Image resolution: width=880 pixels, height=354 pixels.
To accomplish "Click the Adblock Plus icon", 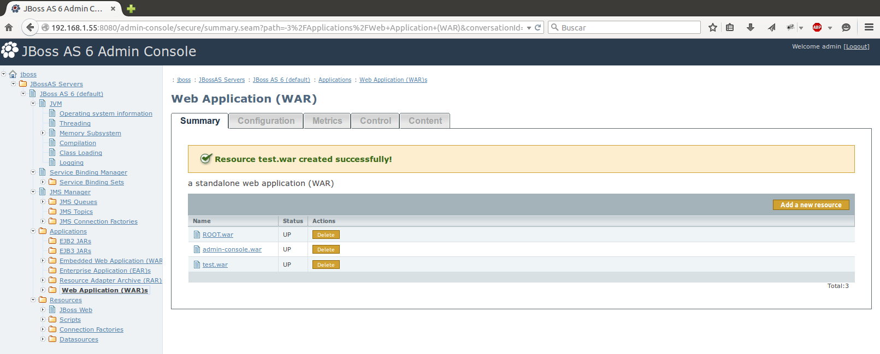I will (x=817, y=27).
